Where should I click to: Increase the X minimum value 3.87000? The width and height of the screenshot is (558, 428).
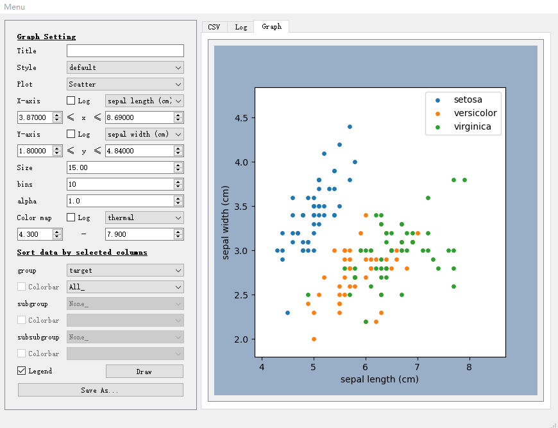[x=57, y=115]
